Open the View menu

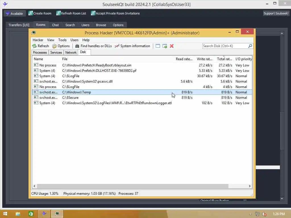pos(51,40)
